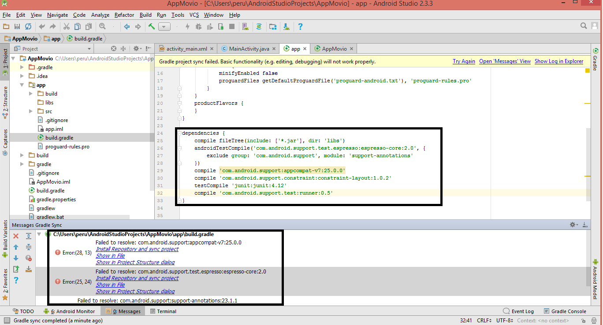Open the run configuration dropdown
603x325 pixels.
(164, 27)
